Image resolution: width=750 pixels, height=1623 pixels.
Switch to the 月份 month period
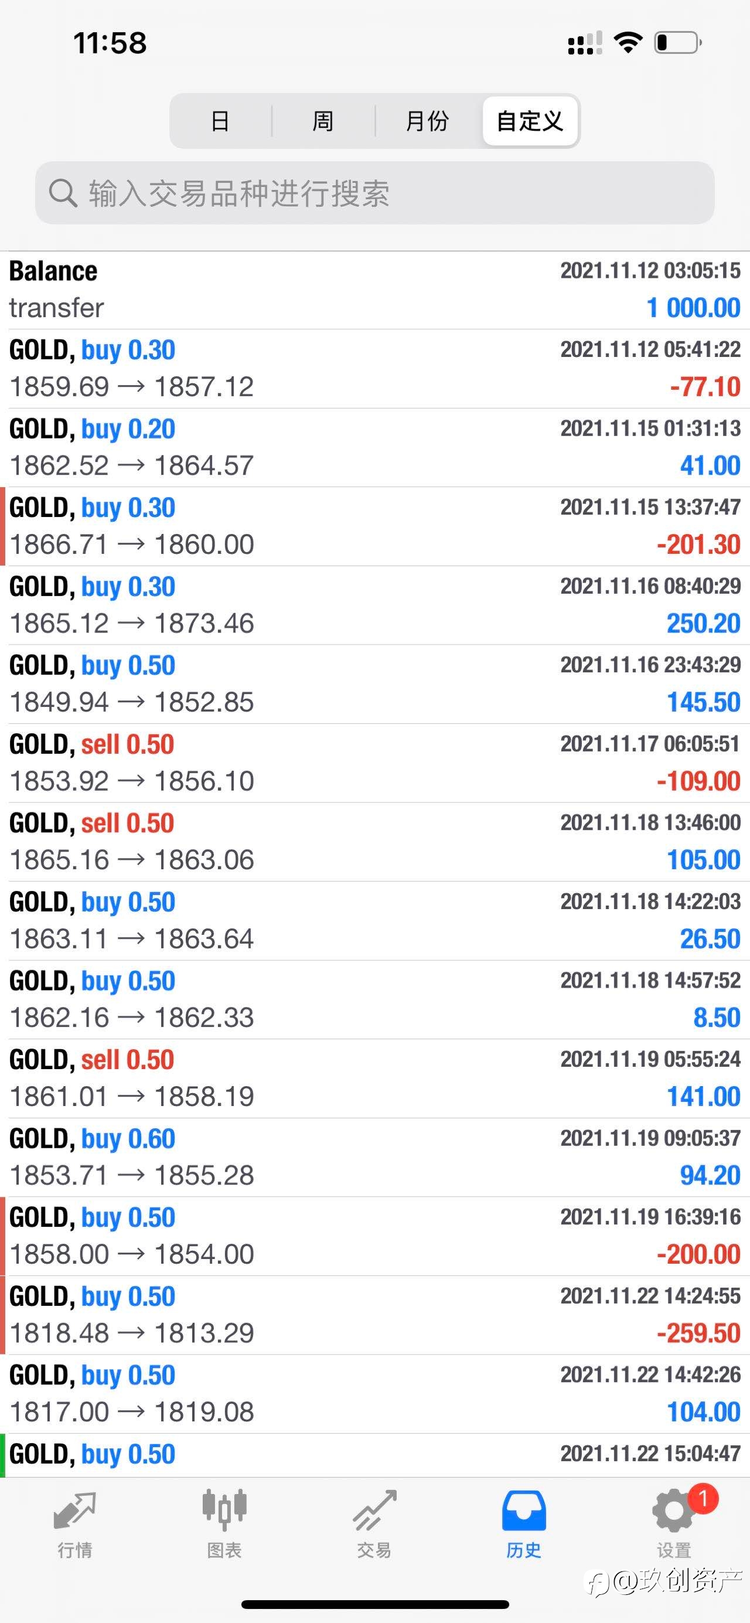(428, 121)
